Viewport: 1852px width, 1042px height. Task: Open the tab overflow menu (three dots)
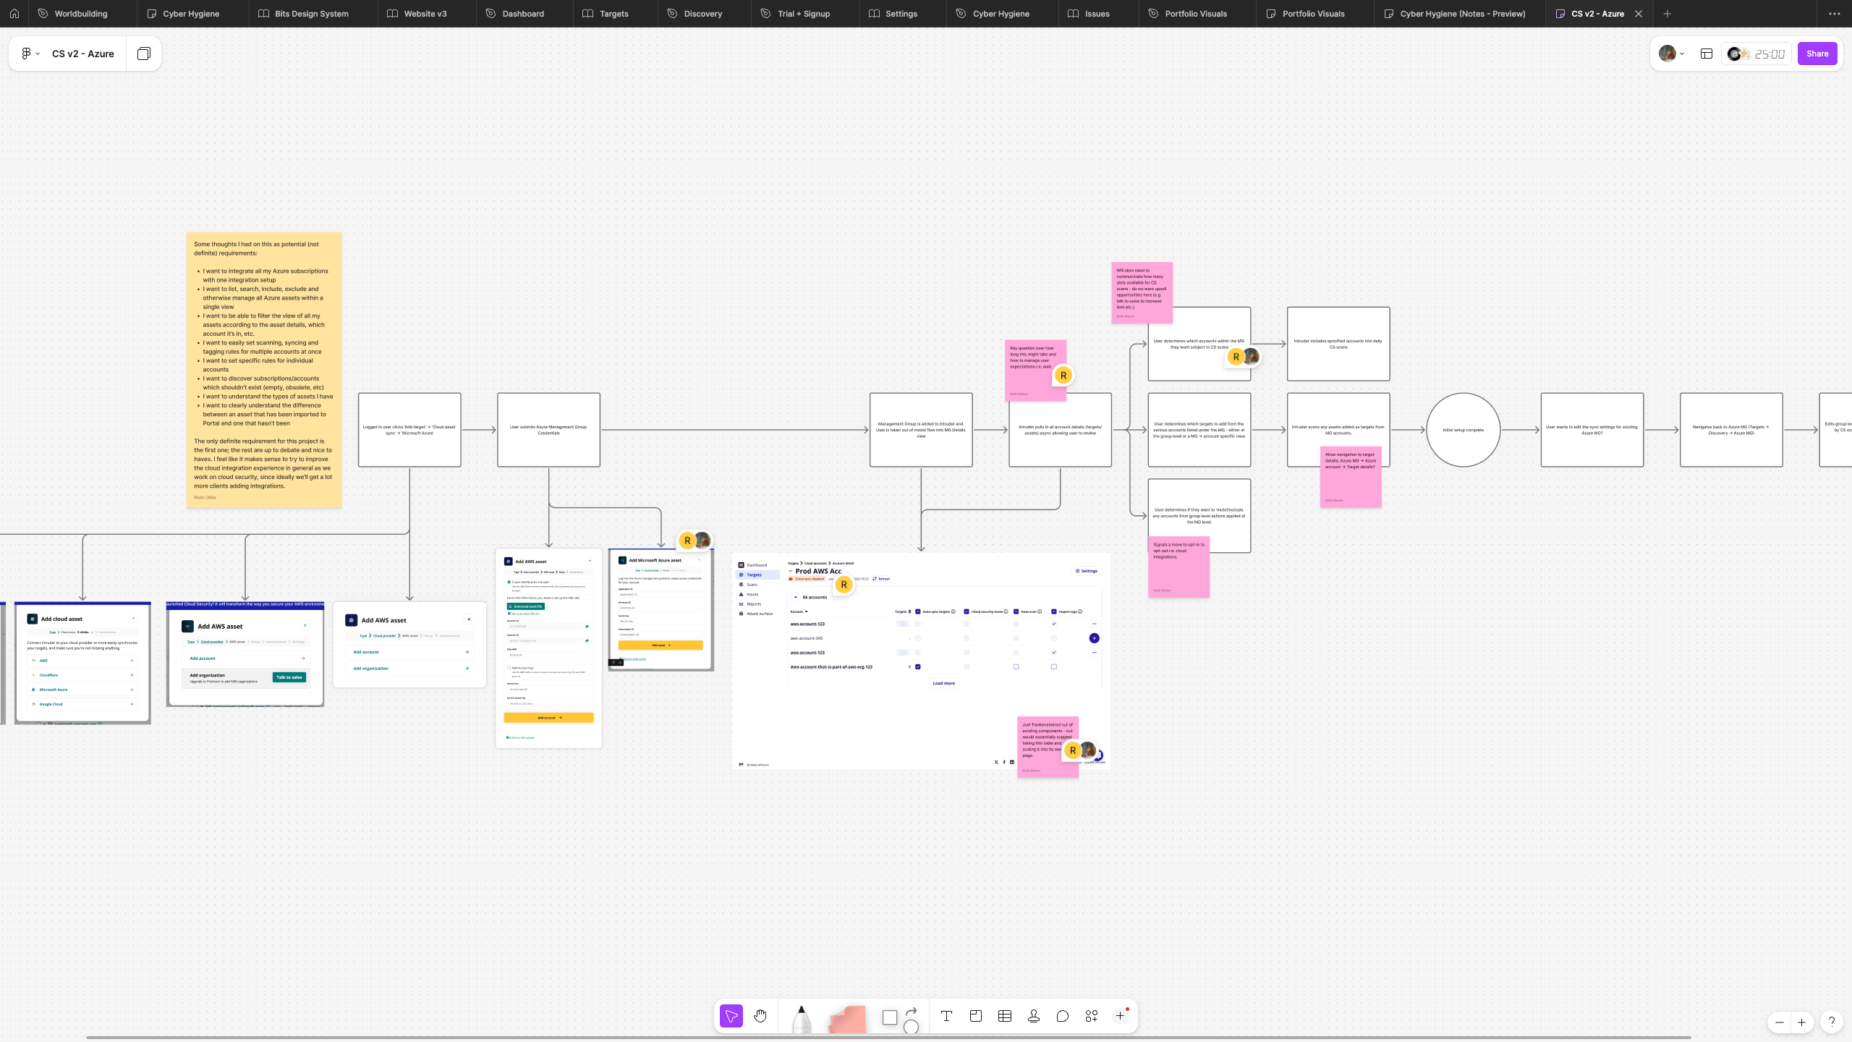1835,14
